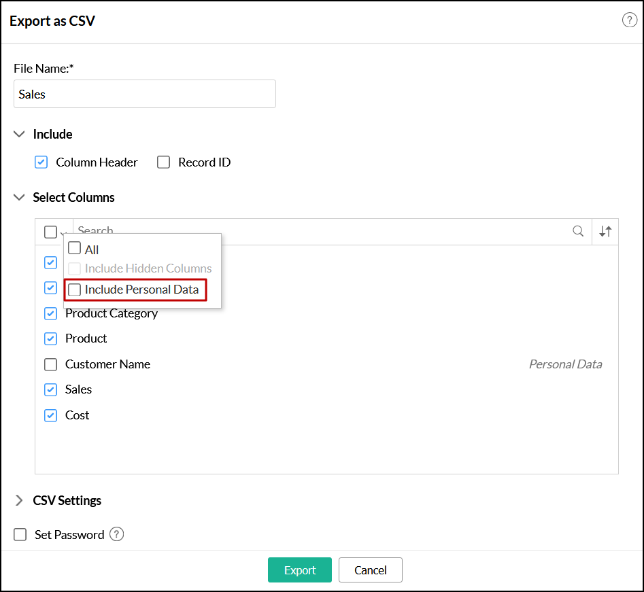This screenshot has height=592, width=644.
Task: Choose Include Personal Data option
Action: (75, 290)
